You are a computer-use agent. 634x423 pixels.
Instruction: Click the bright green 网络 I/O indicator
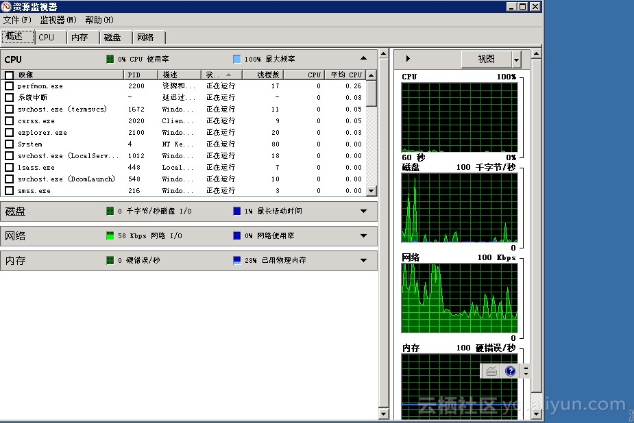(x=110, y=235)
